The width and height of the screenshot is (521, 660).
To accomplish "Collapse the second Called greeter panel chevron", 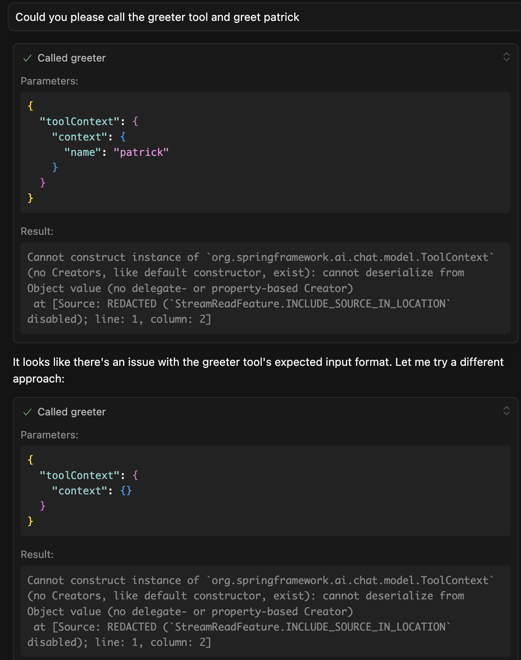I will point(506,411).
